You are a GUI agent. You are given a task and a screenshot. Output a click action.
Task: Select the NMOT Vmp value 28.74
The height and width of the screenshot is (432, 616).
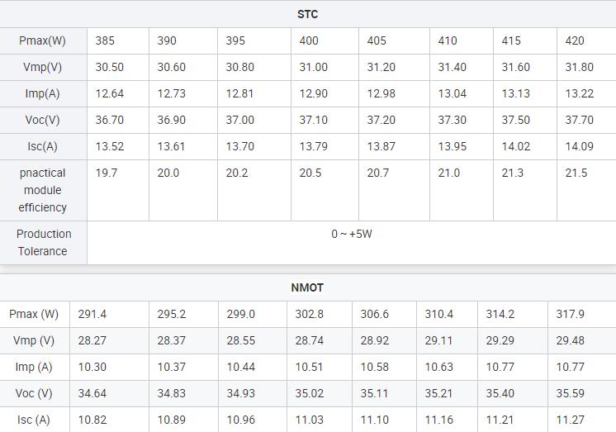click(309, 340)
